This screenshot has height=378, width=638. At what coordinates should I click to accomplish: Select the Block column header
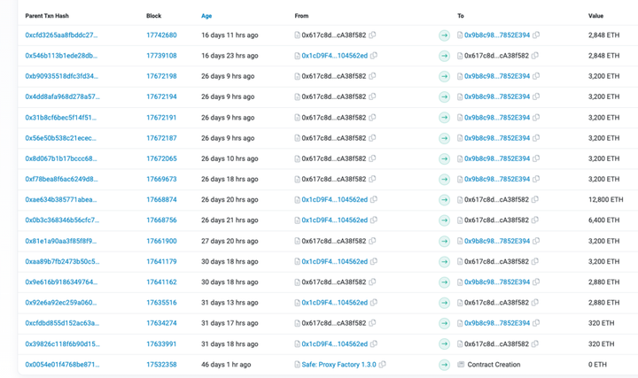click(154, 16)
